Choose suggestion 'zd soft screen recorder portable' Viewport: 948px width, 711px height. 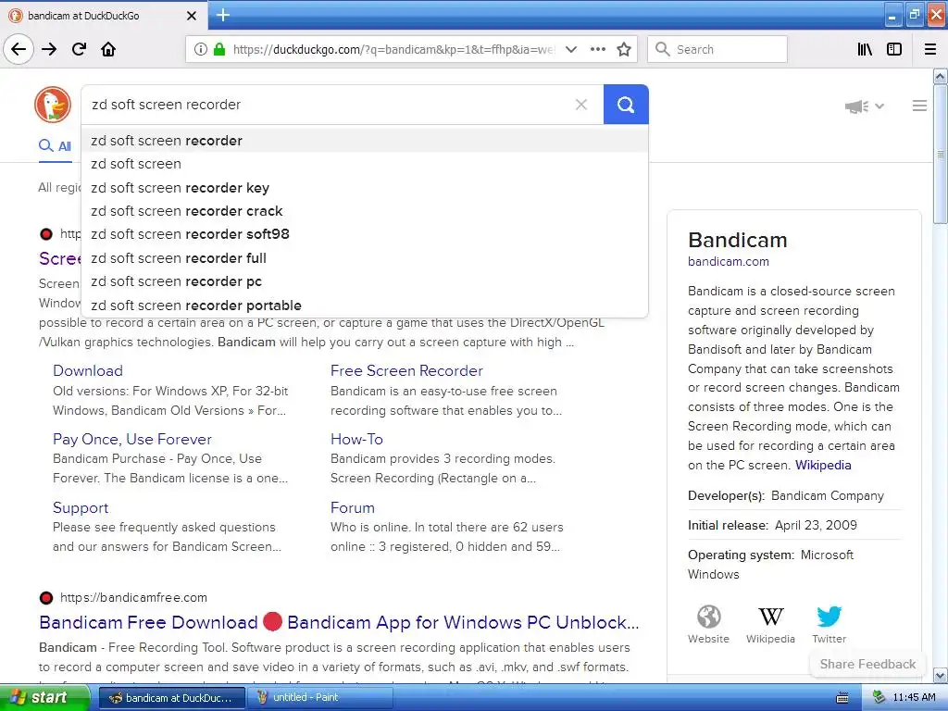pos(365,306)
